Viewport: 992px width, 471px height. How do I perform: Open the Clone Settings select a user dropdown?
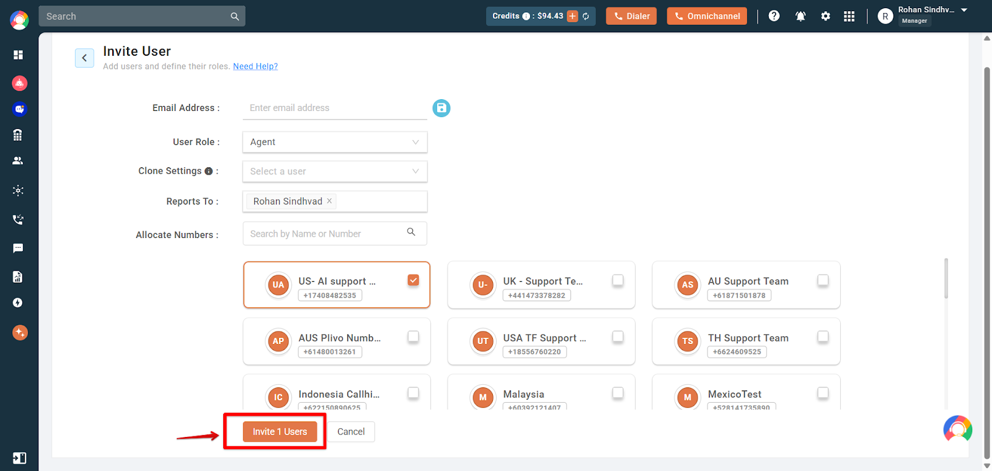pos(335,171)
